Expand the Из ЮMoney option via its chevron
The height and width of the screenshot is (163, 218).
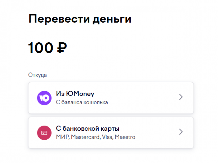[181, 97]
